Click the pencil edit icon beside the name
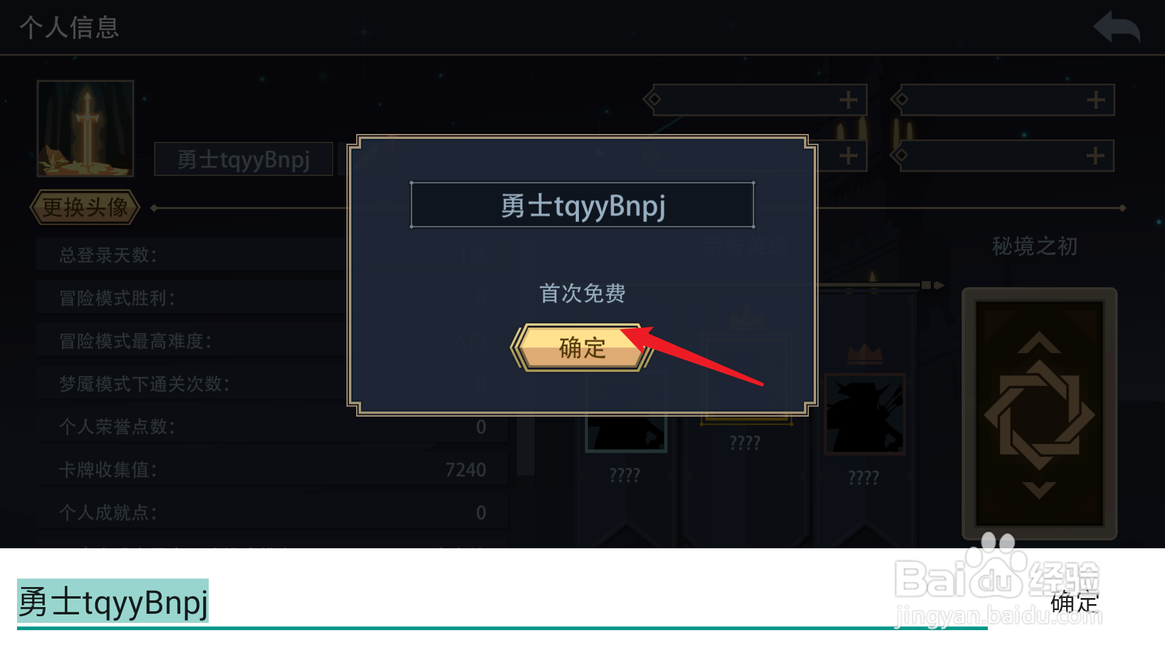 (366, 158)
